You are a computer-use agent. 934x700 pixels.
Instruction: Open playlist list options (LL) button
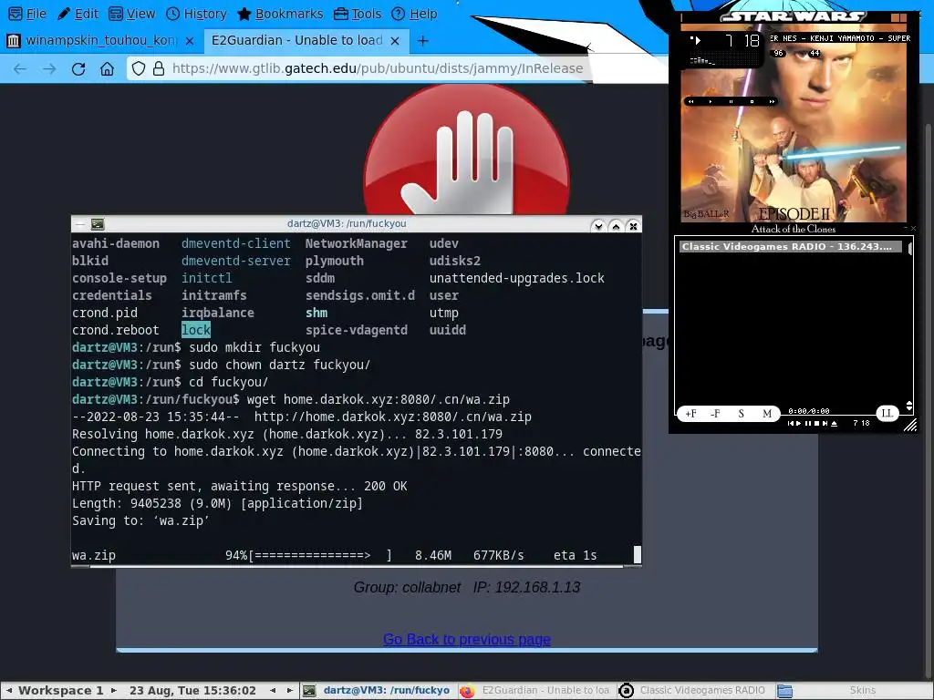pyautogui.click(x=887, y=413)
